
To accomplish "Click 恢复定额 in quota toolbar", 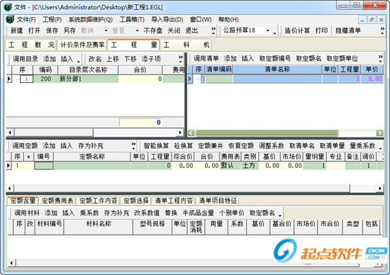I will pos(241,145).
